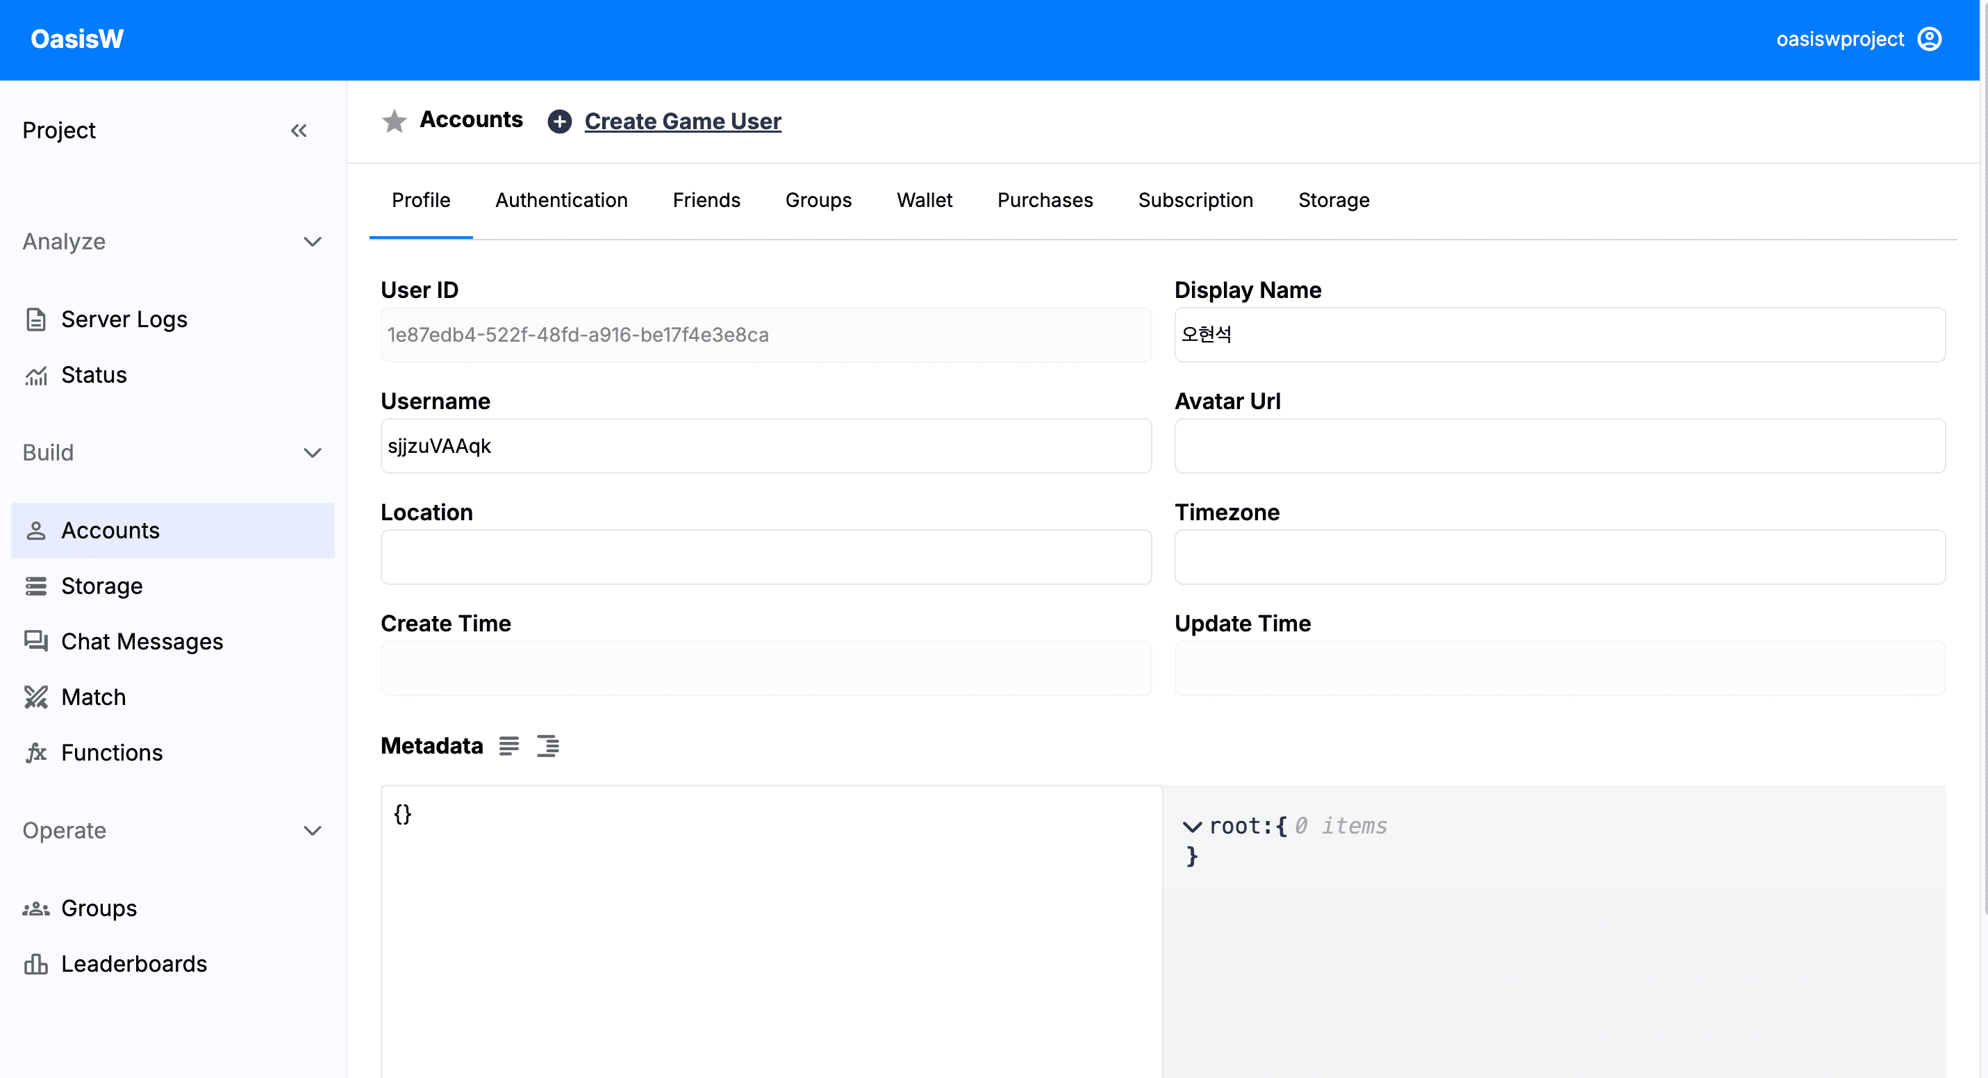The width and height of the screenshot is (1988, 1078).
Task: Open the Purchases tab
Action: tap(1045, 200)
